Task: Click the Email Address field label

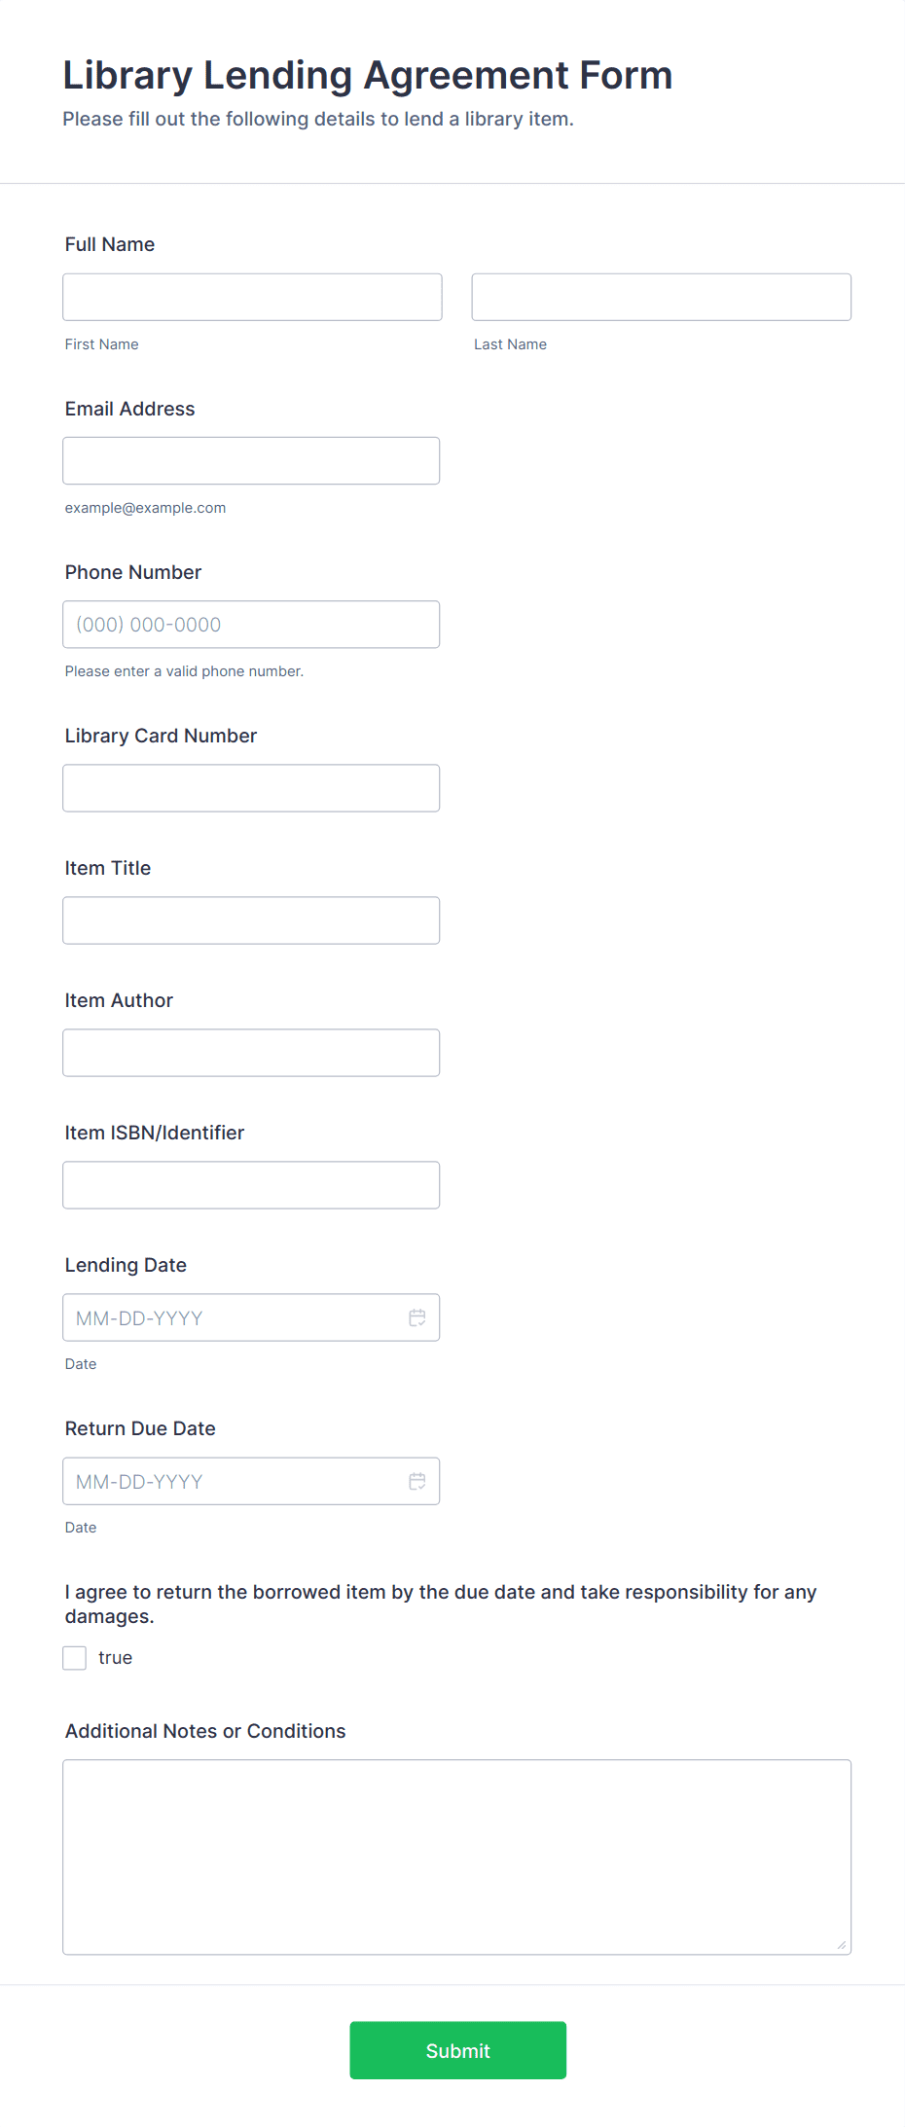Action: 129,409
